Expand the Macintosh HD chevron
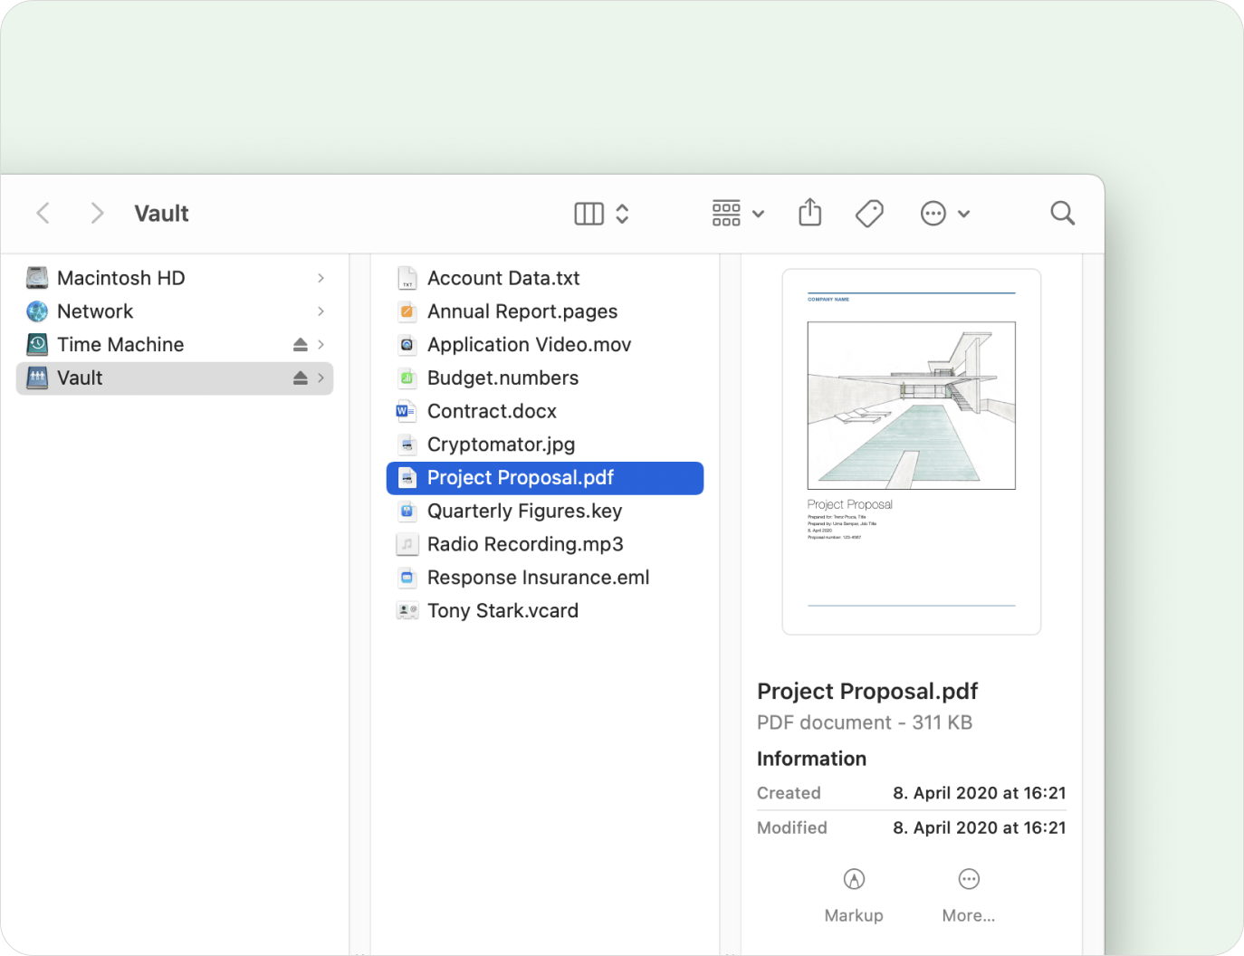This screenshot has height=956, width=1244. point(321,278)
